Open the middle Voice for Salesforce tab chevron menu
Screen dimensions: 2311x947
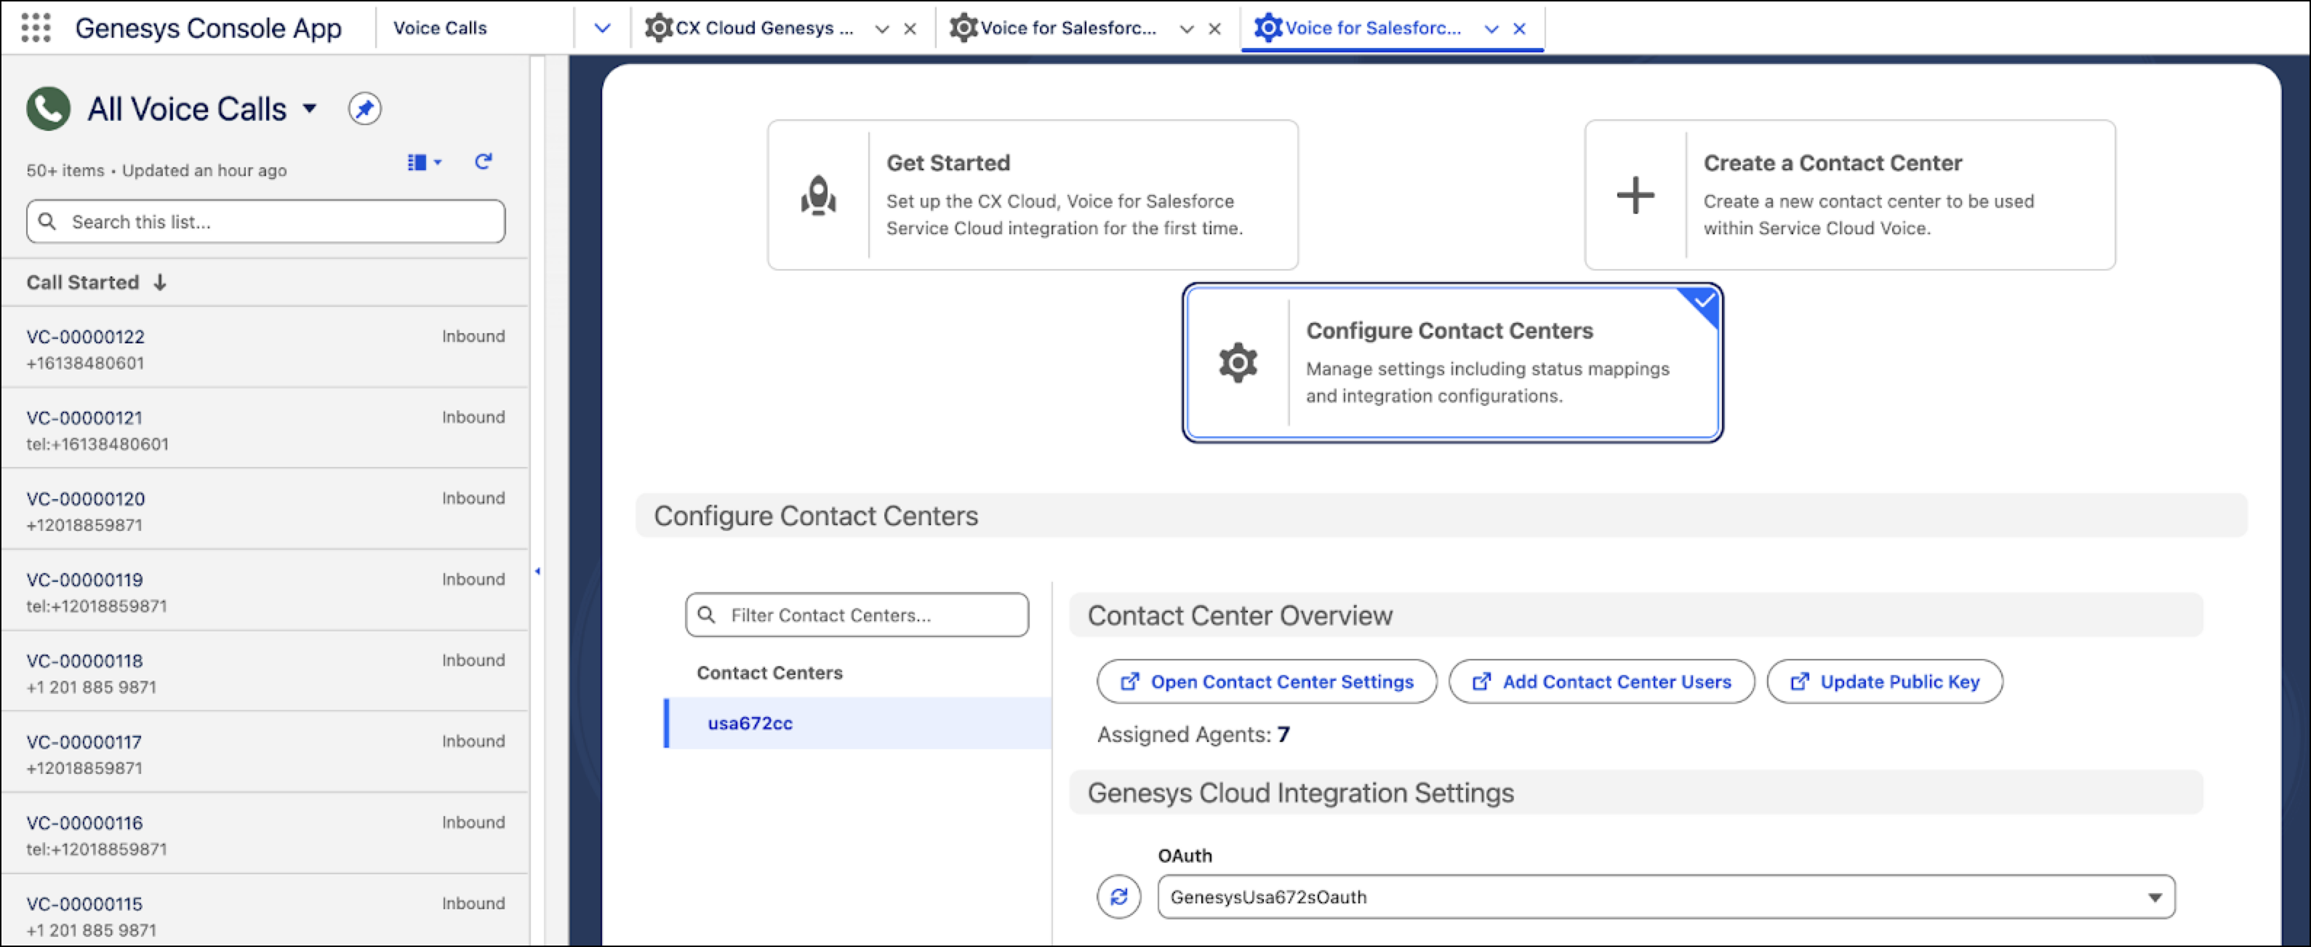pyautogui.click(x=1186, y=28)
